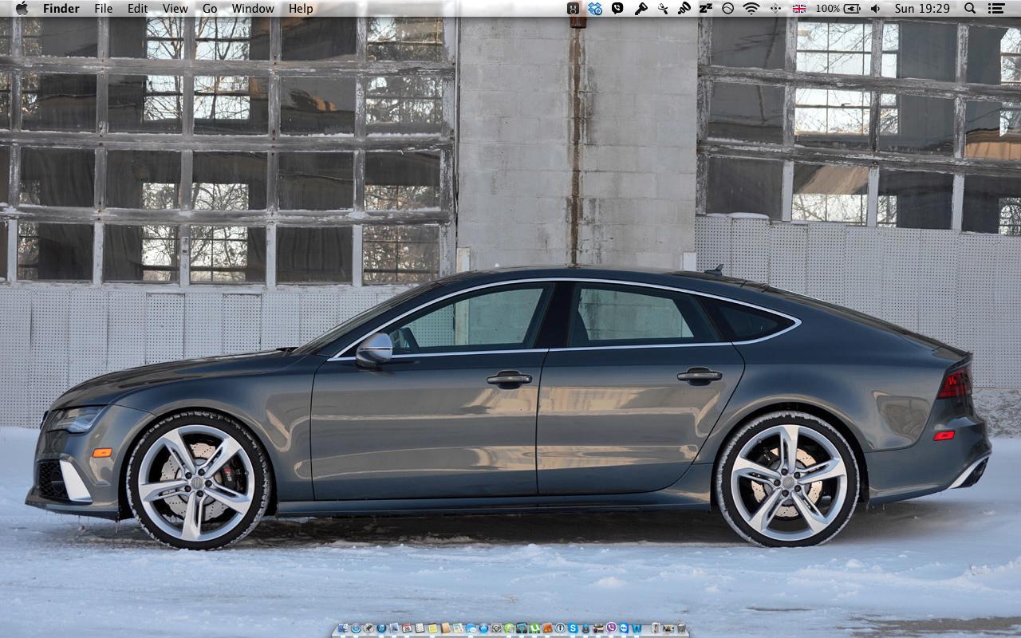Open the Wi-Fi status menu

point(751,8)
